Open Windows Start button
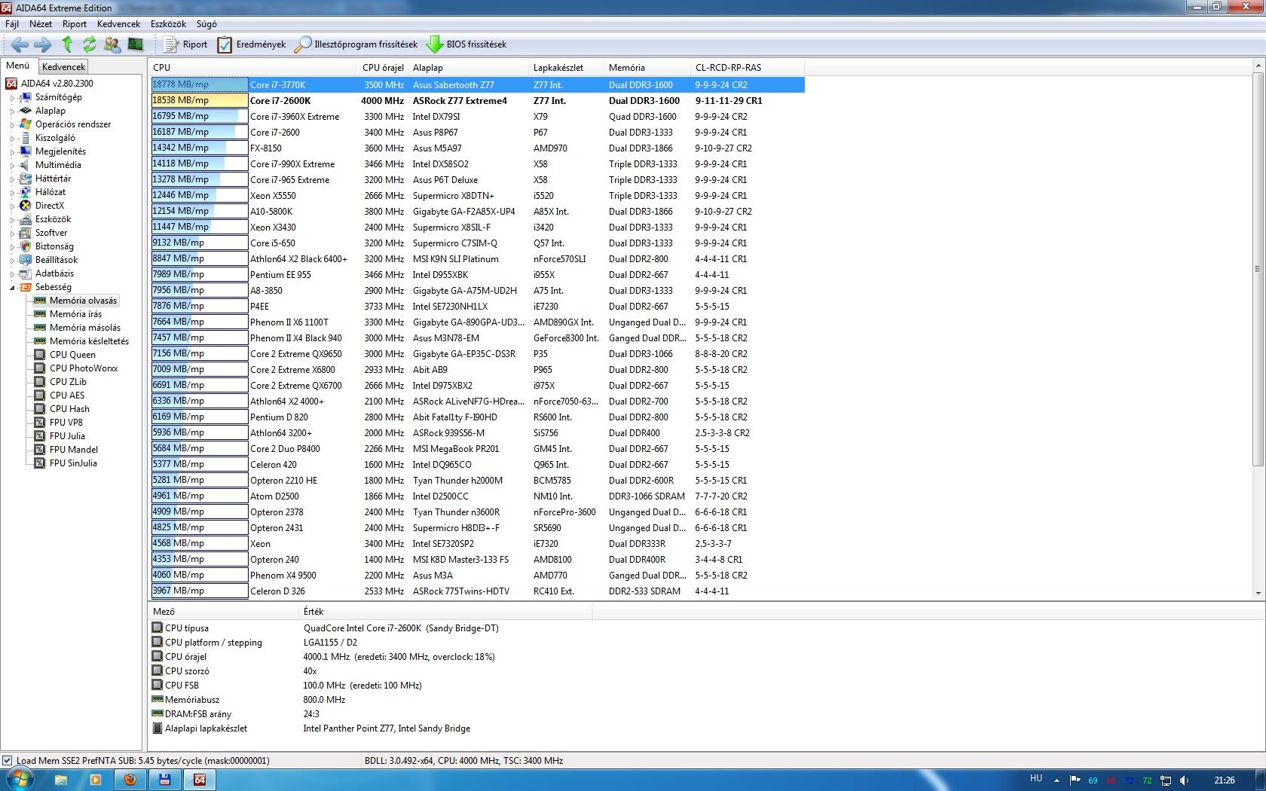1266x791 pixels. [18, 780]
